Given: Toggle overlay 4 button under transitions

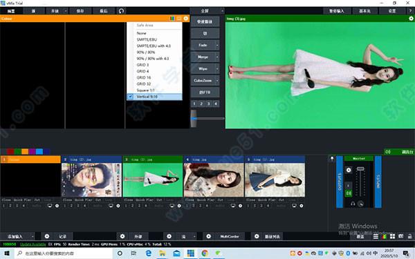Looking at the screenshot, I should click(x=216, y=104).
